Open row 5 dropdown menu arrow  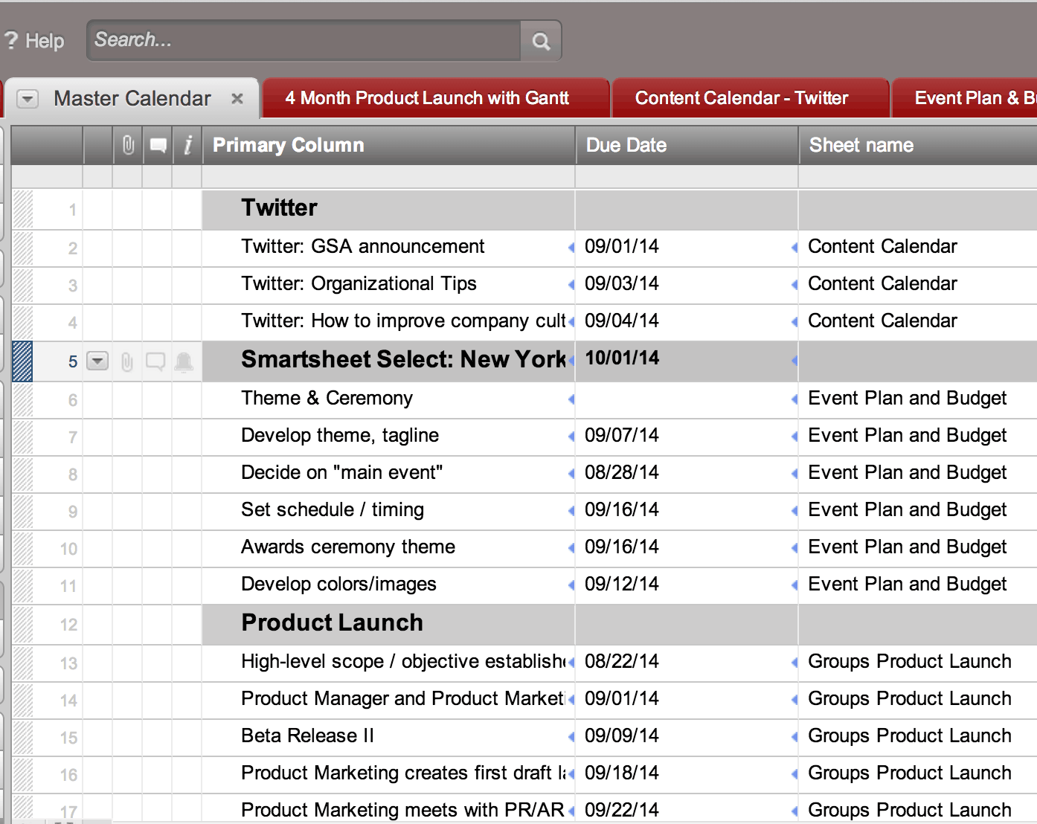[97, 361]
